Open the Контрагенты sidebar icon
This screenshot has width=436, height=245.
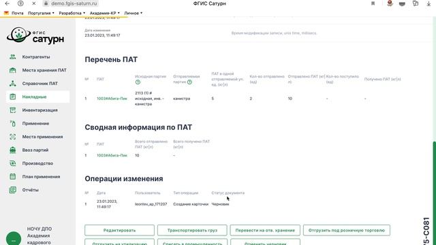pos(12,57)
